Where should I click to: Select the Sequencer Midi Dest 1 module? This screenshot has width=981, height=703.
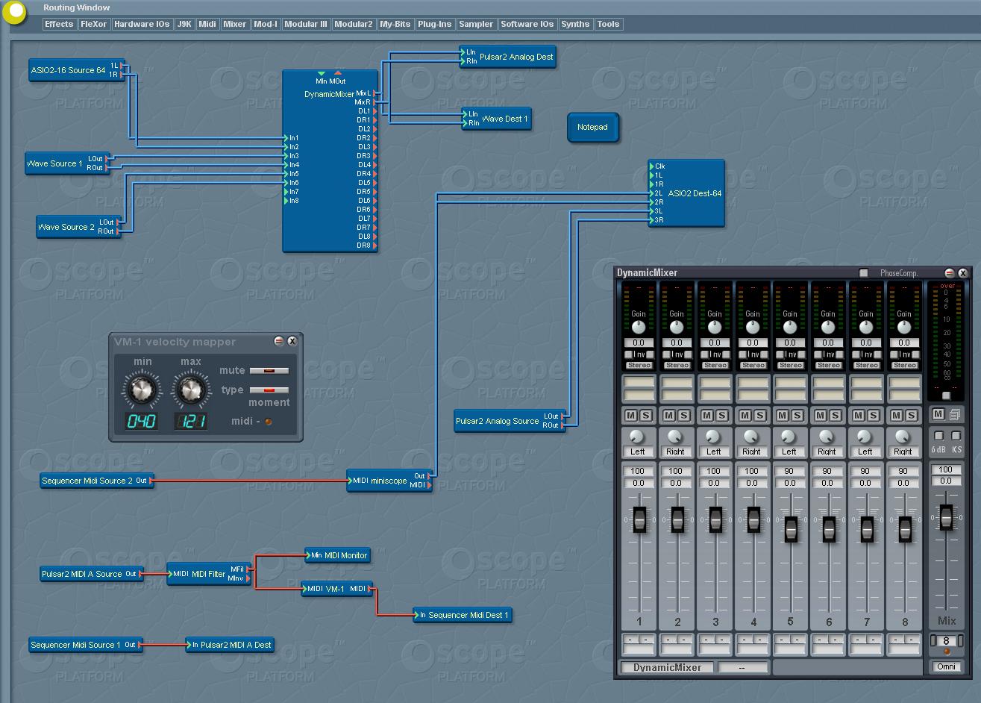click(463, 615)
